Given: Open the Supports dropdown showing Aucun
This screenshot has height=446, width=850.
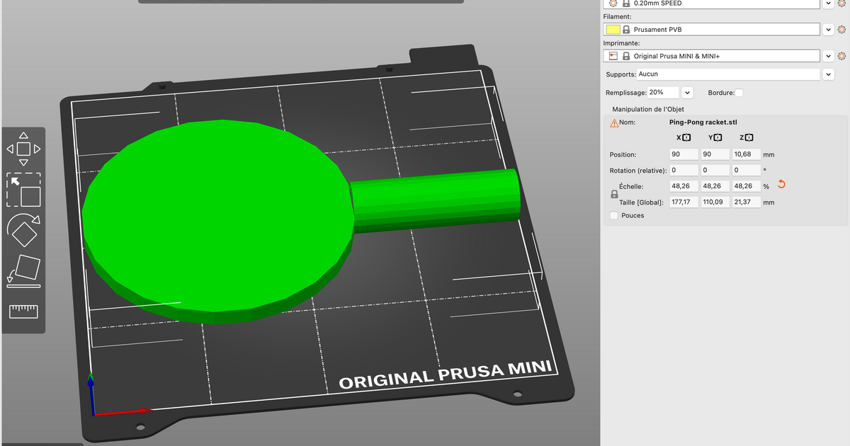Looking at the screenshot, I should click(828, 74).
